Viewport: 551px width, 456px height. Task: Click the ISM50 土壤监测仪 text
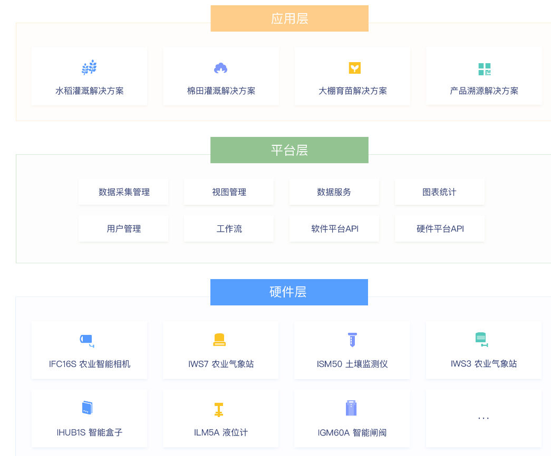tap(352, 364)
